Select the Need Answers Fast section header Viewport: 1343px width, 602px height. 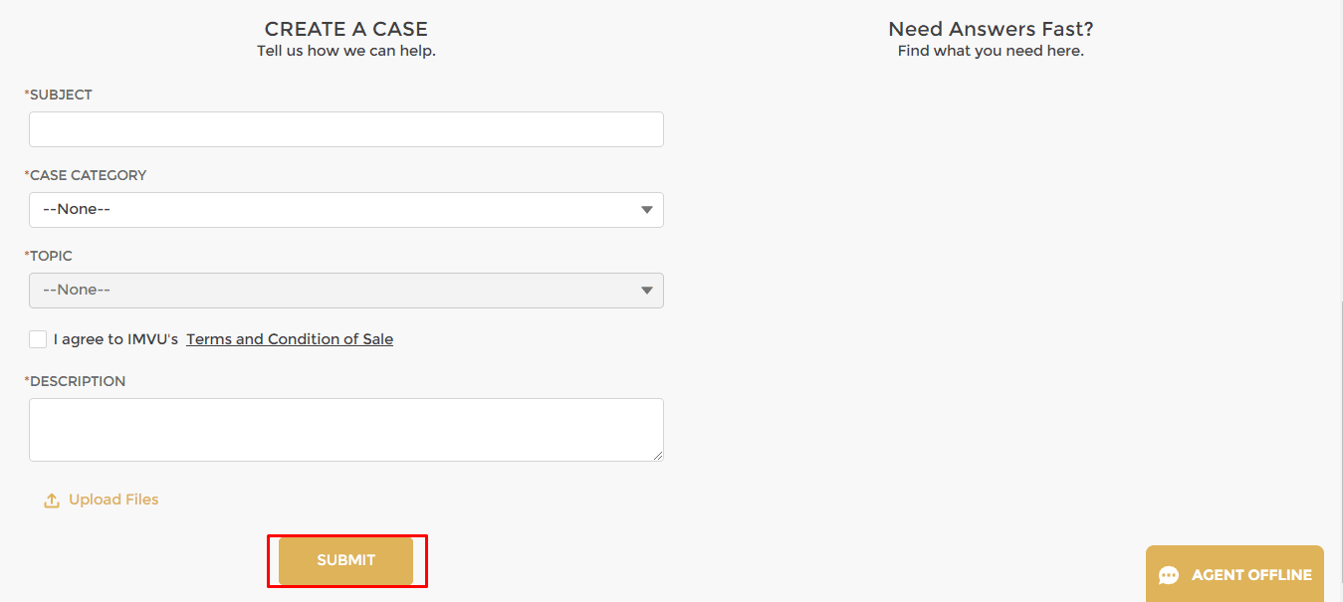point(991,28)
